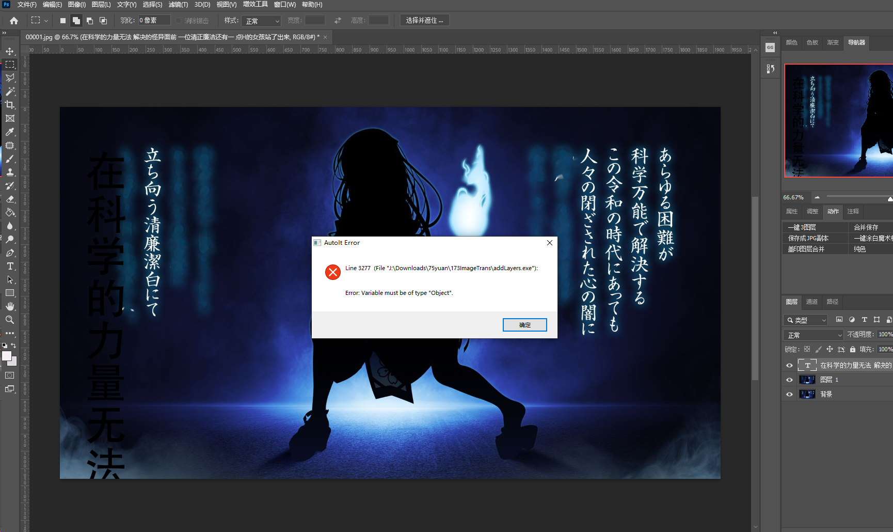Open the layer blend mode 正常 dropdown
The image size is (893, 532).
(814, 335)
